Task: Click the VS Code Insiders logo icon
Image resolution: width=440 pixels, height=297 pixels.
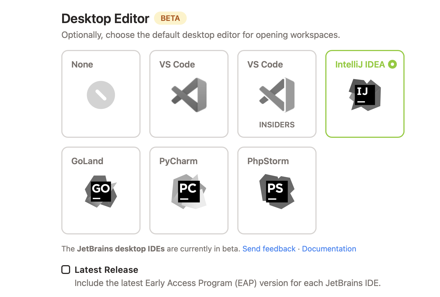Action: pyautogui.click(x=277, y=95)
